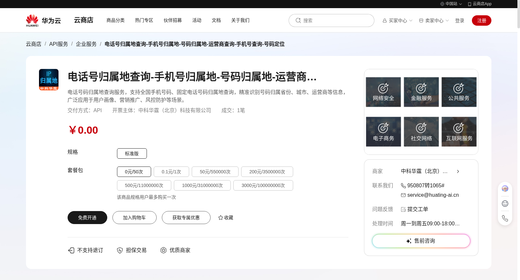Expand the 卖家中心 dropdown

434,20
